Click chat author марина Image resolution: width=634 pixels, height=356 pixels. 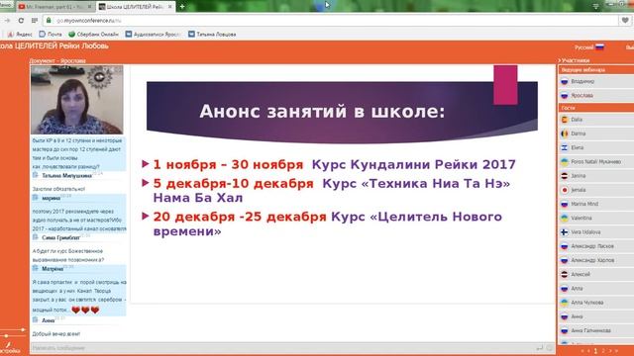(51, 198)
